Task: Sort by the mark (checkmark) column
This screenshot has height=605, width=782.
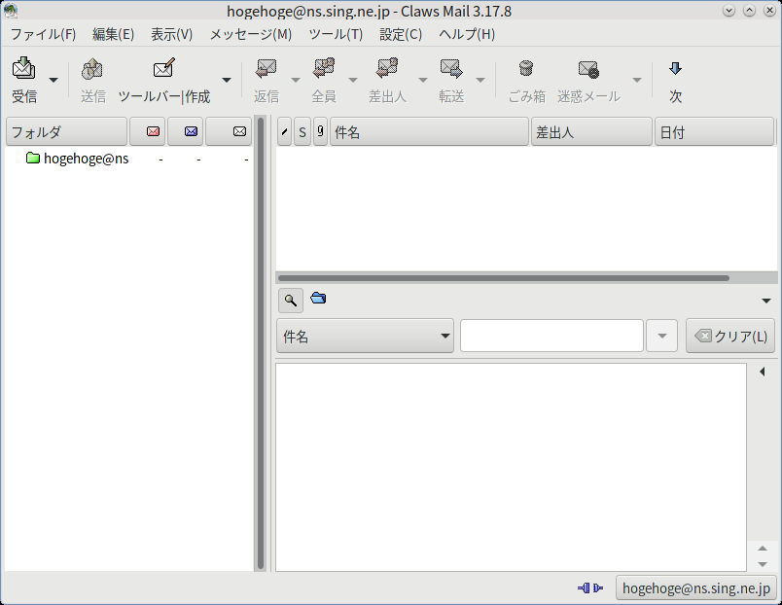Action: point(284,131)
